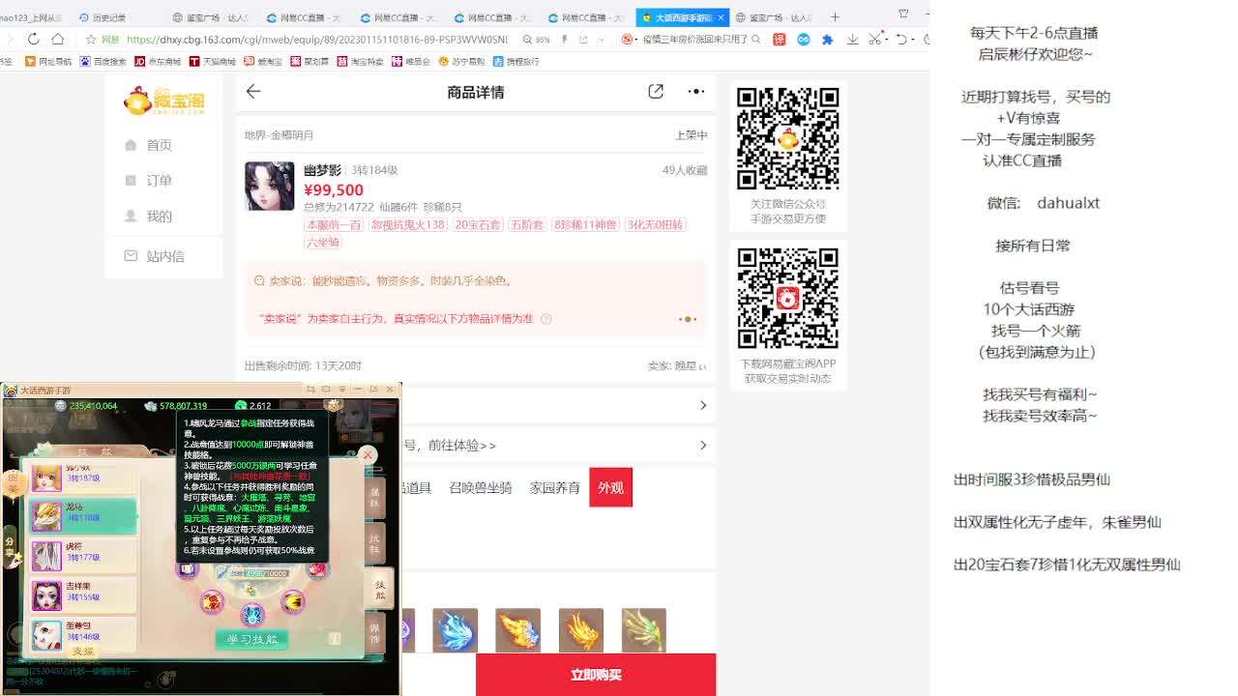The width and height of the screenshot is (1238, 696).
Task: Select 虎符 pet in game list
Action: point(83,555)
